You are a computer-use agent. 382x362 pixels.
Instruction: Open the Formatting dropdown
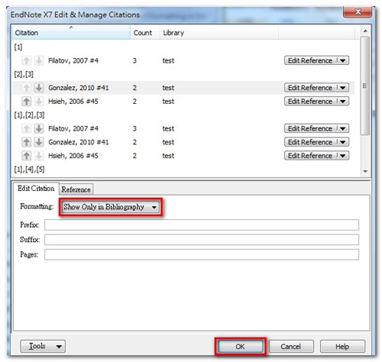coord(111,207)
